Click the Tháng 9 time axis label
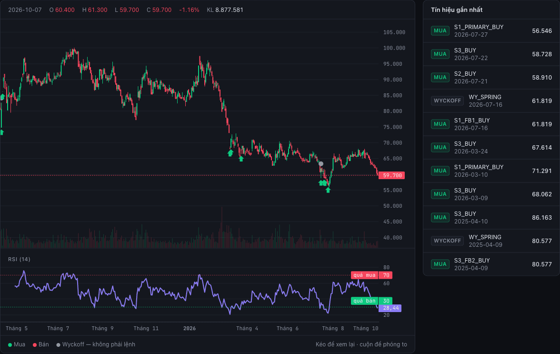The image size is (560, 354). (x=102, y=328)
